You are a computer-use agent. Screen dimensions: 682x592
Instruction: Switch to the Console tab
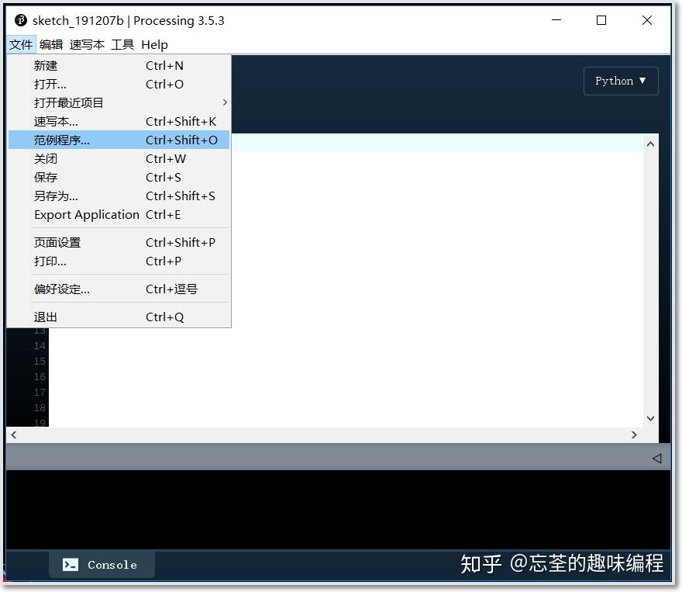coord(102,565)
